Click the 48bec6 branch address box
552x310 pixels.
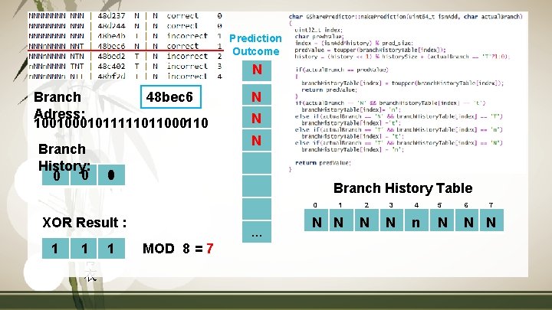(171, 96)
